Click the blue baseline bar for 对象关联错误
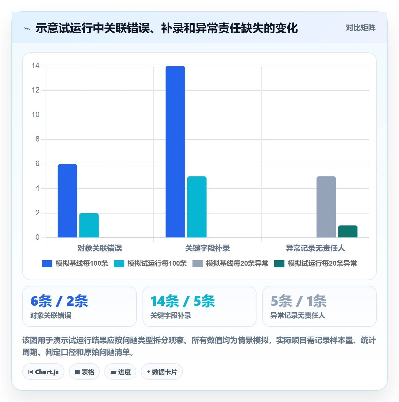Viewport: 399px width, 402px height. pos(67,201)
